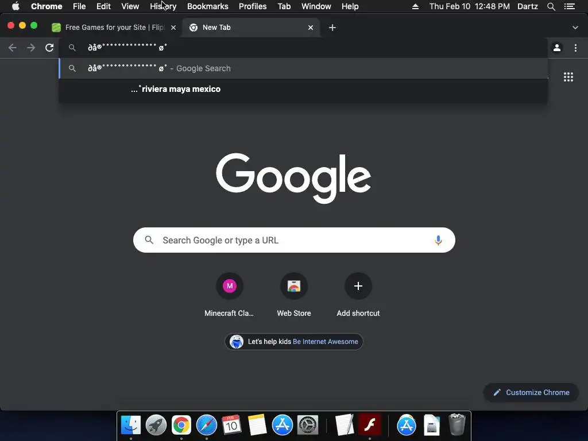Choose the riviera maya mexico suggestion

tap(303, 89)
